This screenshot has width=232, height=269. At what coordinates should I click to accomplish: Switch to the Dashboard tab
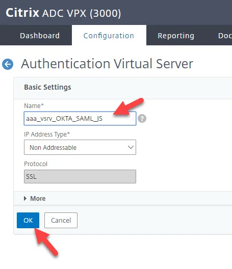click(40, 36)
